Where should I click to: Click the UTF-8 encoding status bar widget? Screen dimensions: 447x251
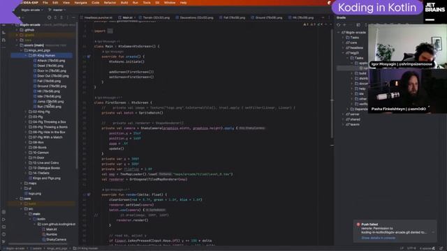[x=411, y=248]
